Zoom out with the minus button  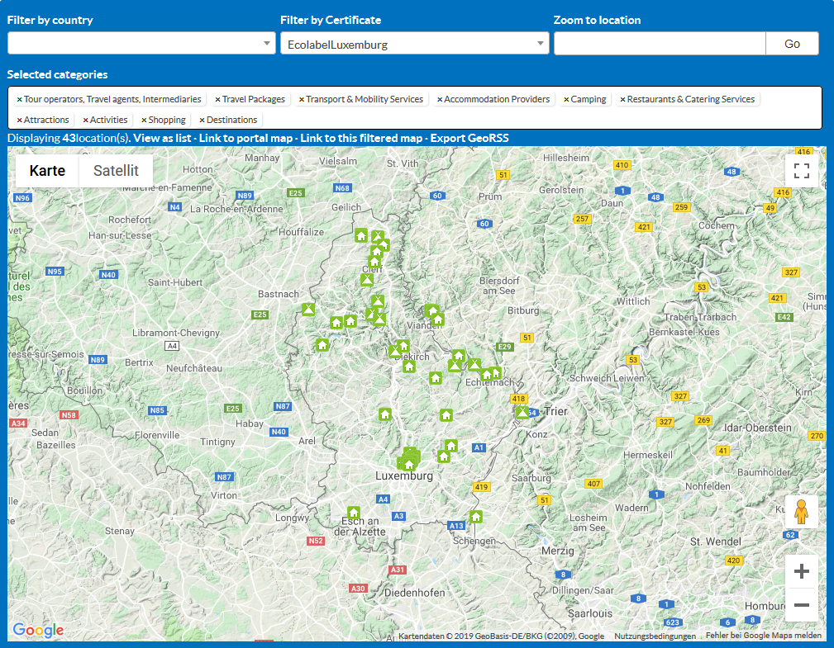tap(802, 605)
